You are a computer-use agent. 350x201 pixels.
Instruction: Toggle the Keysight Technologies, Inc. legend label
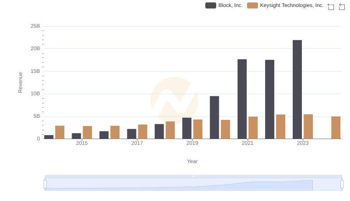click(x=292, y=5)
